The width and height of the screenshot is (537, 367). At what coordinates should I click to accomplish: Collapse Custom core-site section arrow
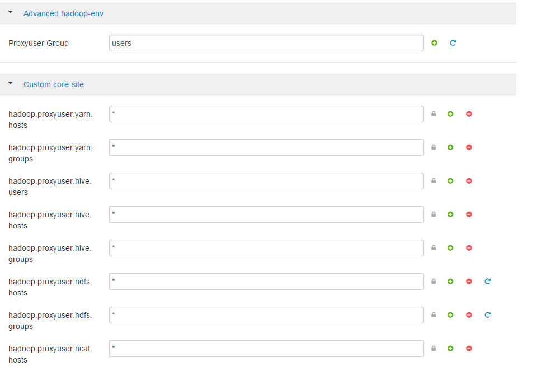tap(10, 83)
